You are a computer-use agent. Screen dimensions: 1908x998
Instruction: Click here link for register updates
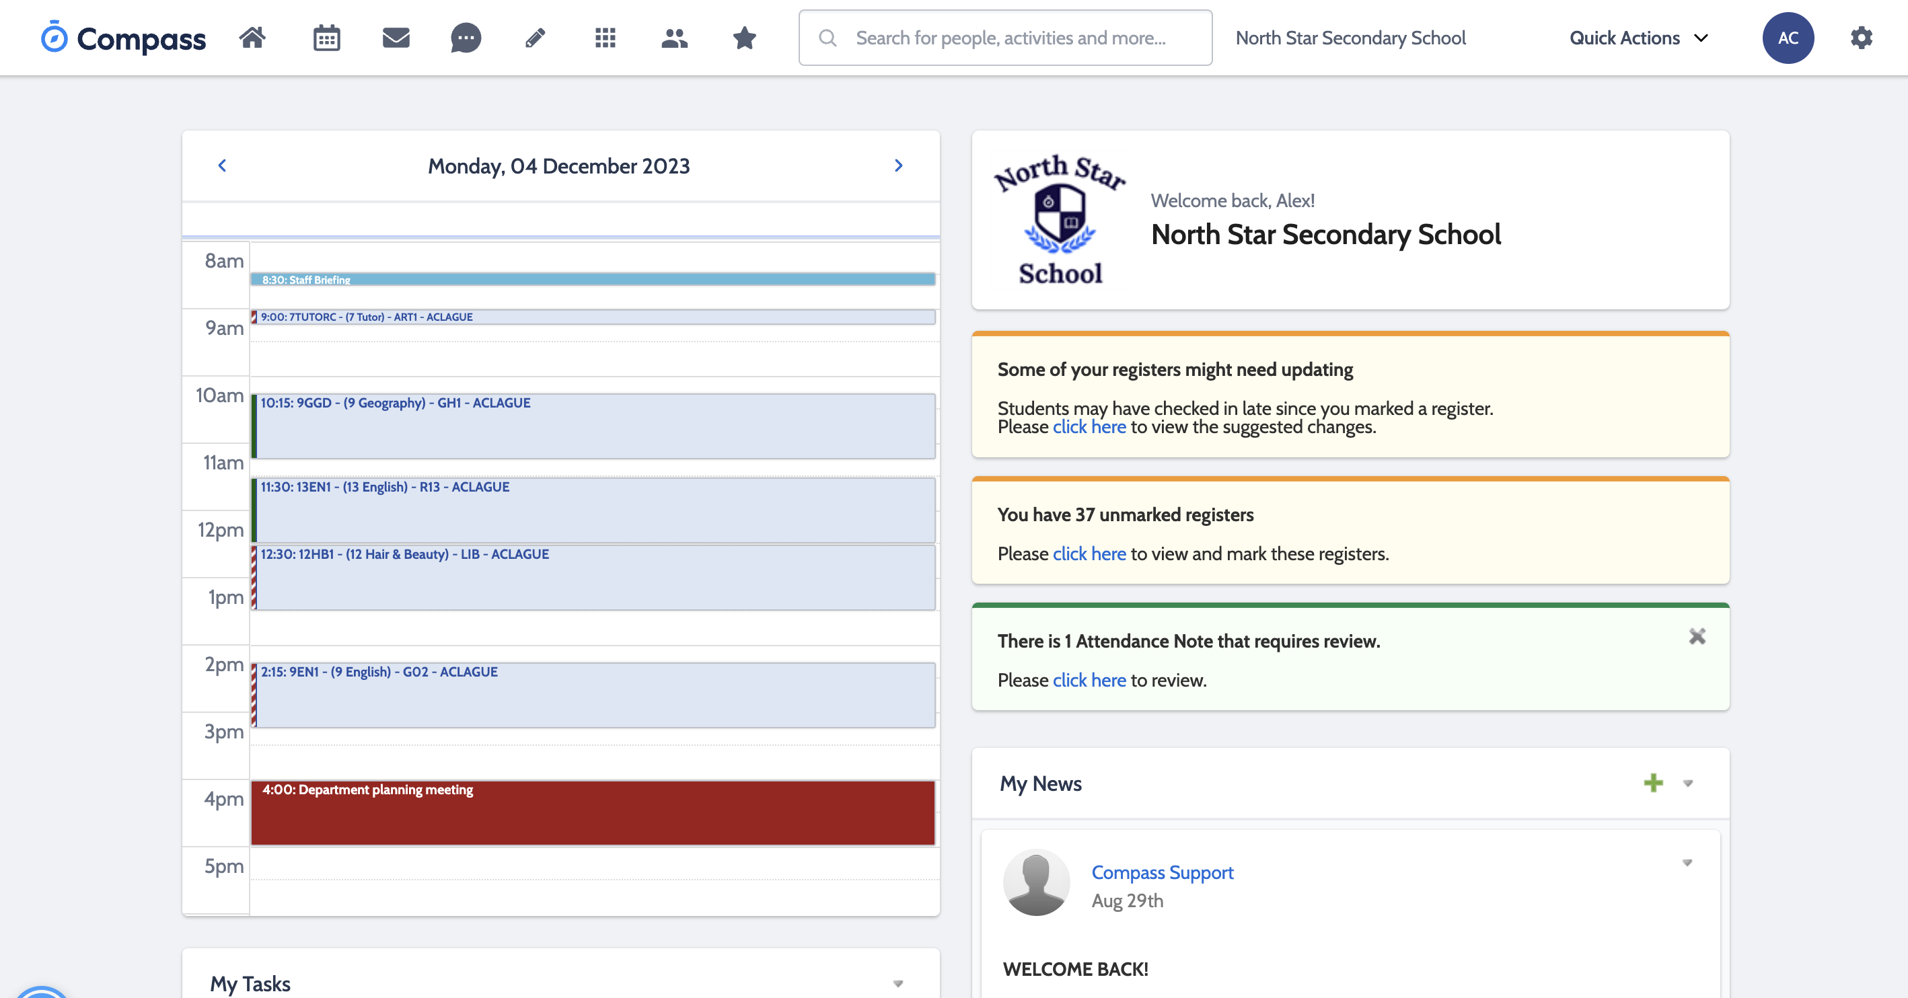point(1089,427)
